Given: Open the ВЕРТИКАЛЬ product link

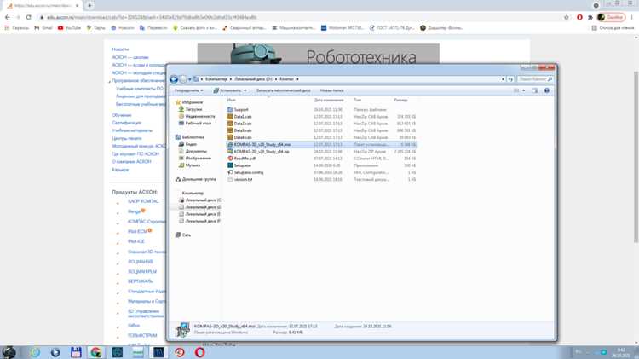Looking at the screenshot, I should tap(141, 281).
